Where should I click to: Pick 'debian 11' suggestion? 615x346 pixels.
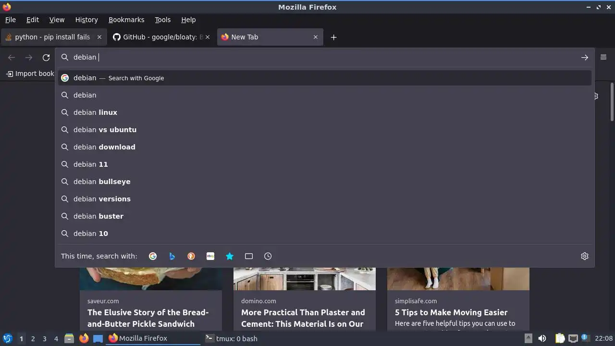click(325, 164)
